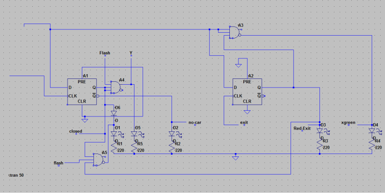385x193 pixels.
Task: Click the 'closed' net label
Action: [76, 131]
